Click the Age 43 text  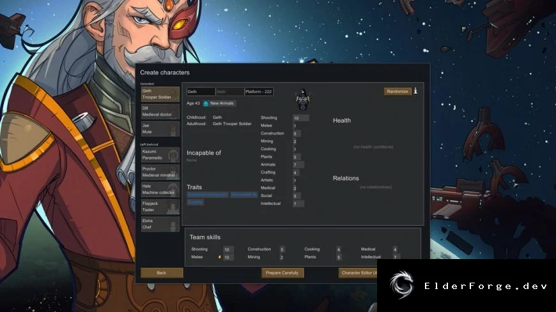point(193,103)
